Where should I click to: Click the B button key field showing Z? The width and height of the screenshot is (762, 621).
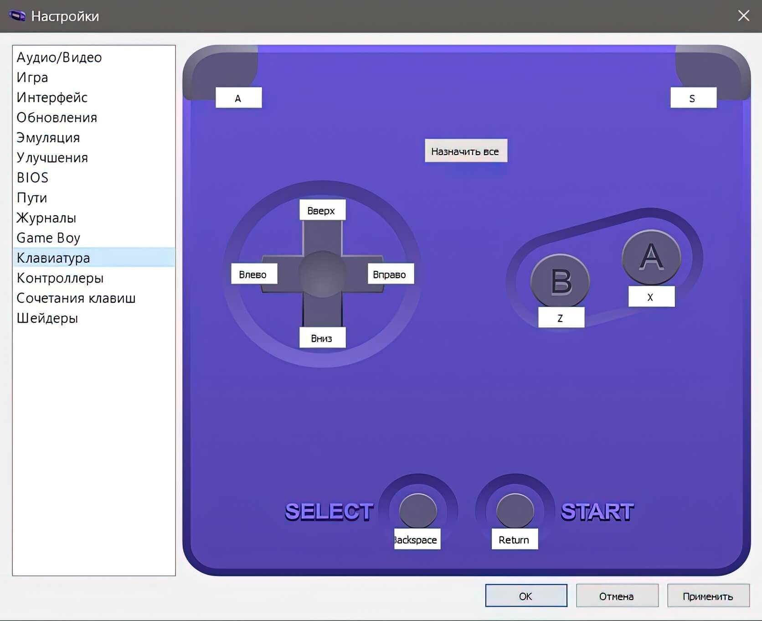[561, 317]
